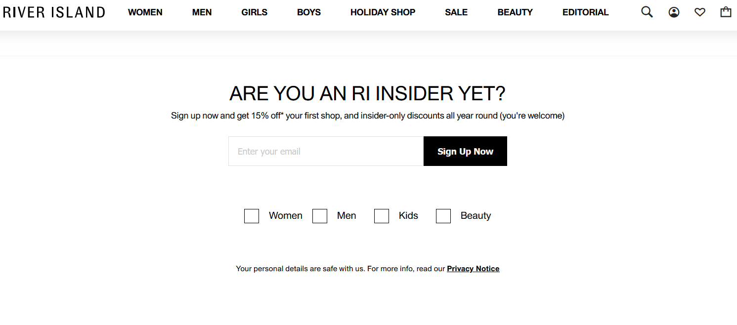This screenshot has height=325, width=737.
Task: Select Beauty in the top navigation
Action: (x=515, y=12)
